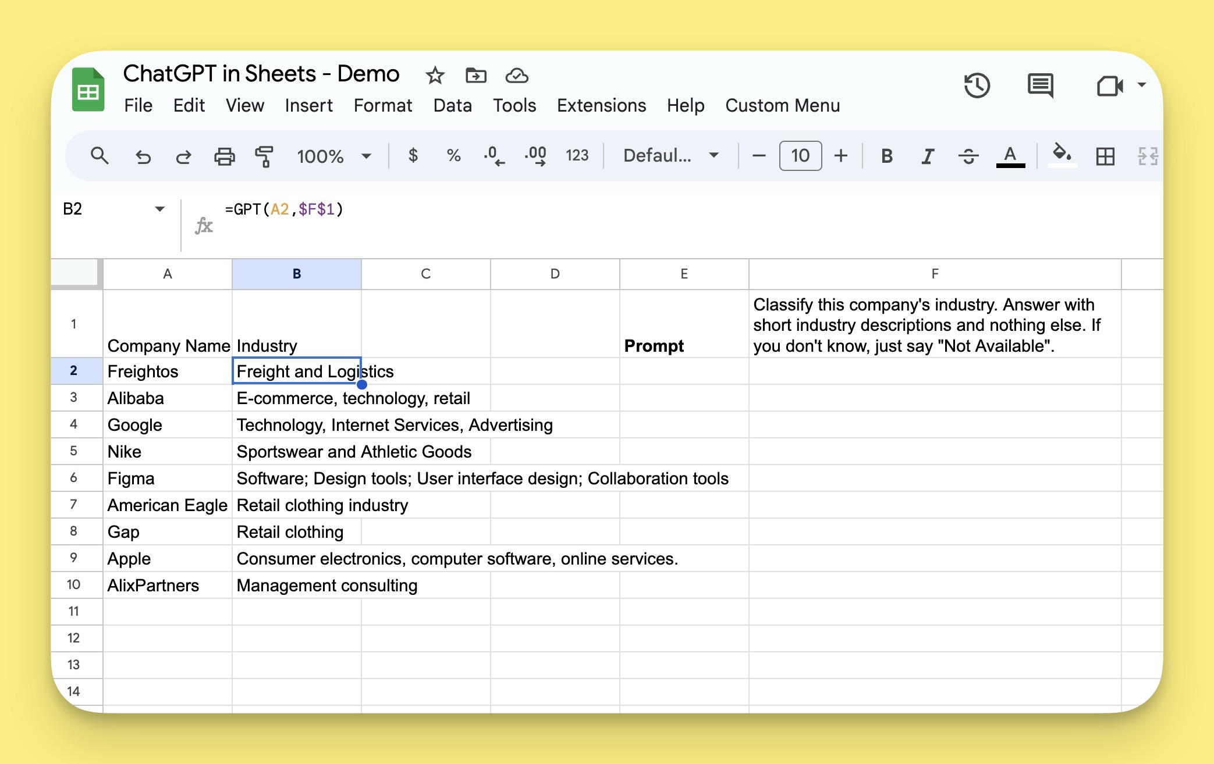The height and width of the screenshot is (764, 1214).
Task: Open the Extensions menu
Action: click(x=602, y=105)
